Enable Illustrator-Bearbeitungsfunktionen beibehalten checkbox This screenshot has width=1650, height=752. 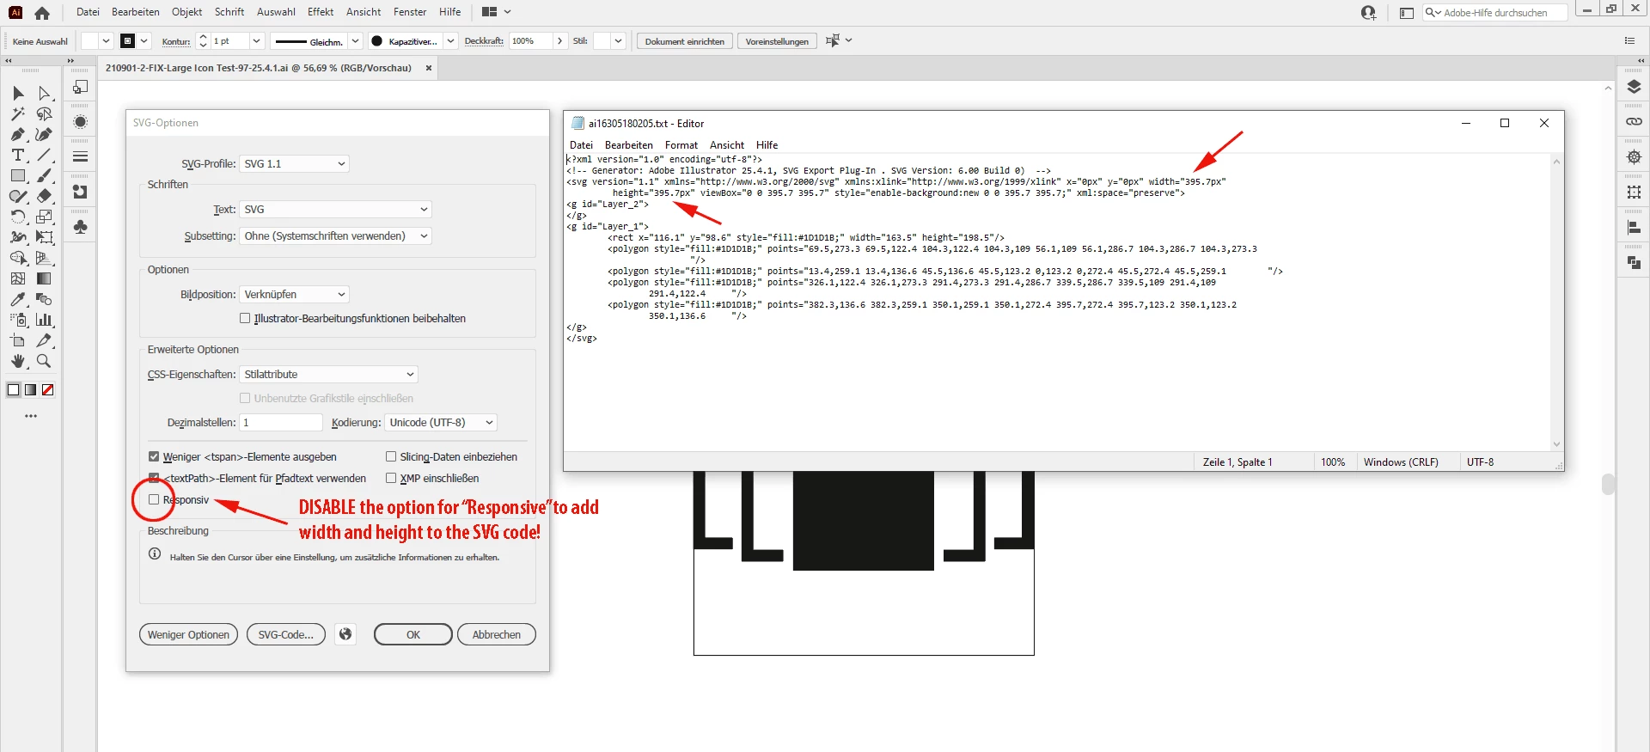[x=245, y=318]
